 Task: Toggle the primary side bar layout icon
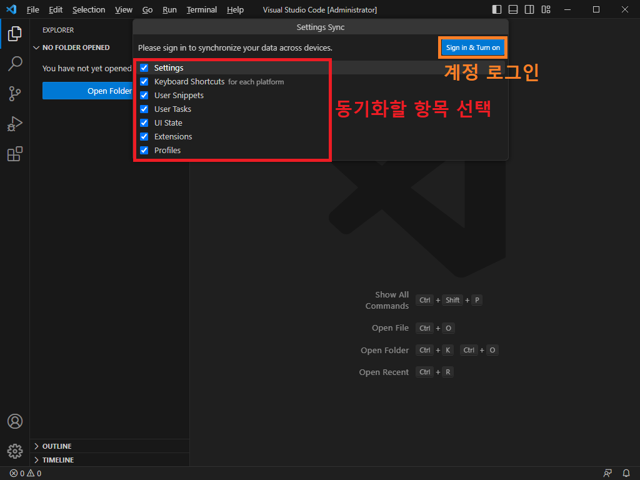point(497,9)
